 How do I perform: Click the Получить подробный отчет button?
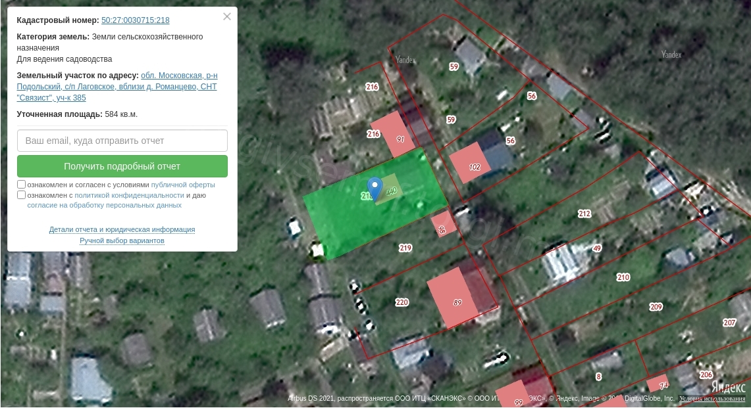click(122, 166)
